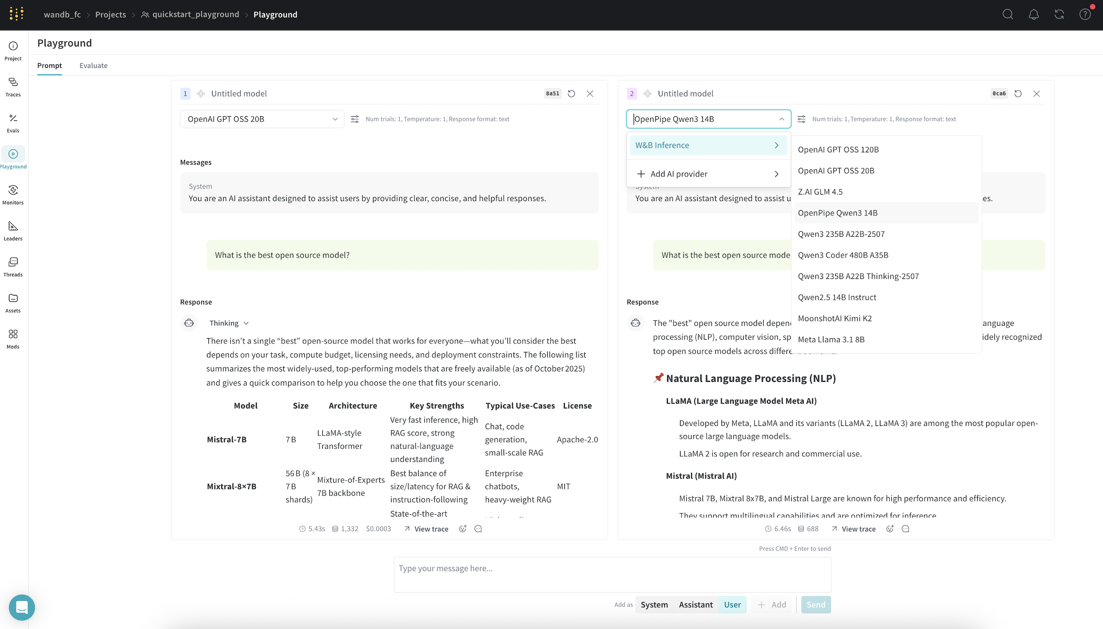Open the OpenAI GPT OSS 20B model dropdown
The width and height of the screenshot is (1103, 629).
tap(262, 119)
